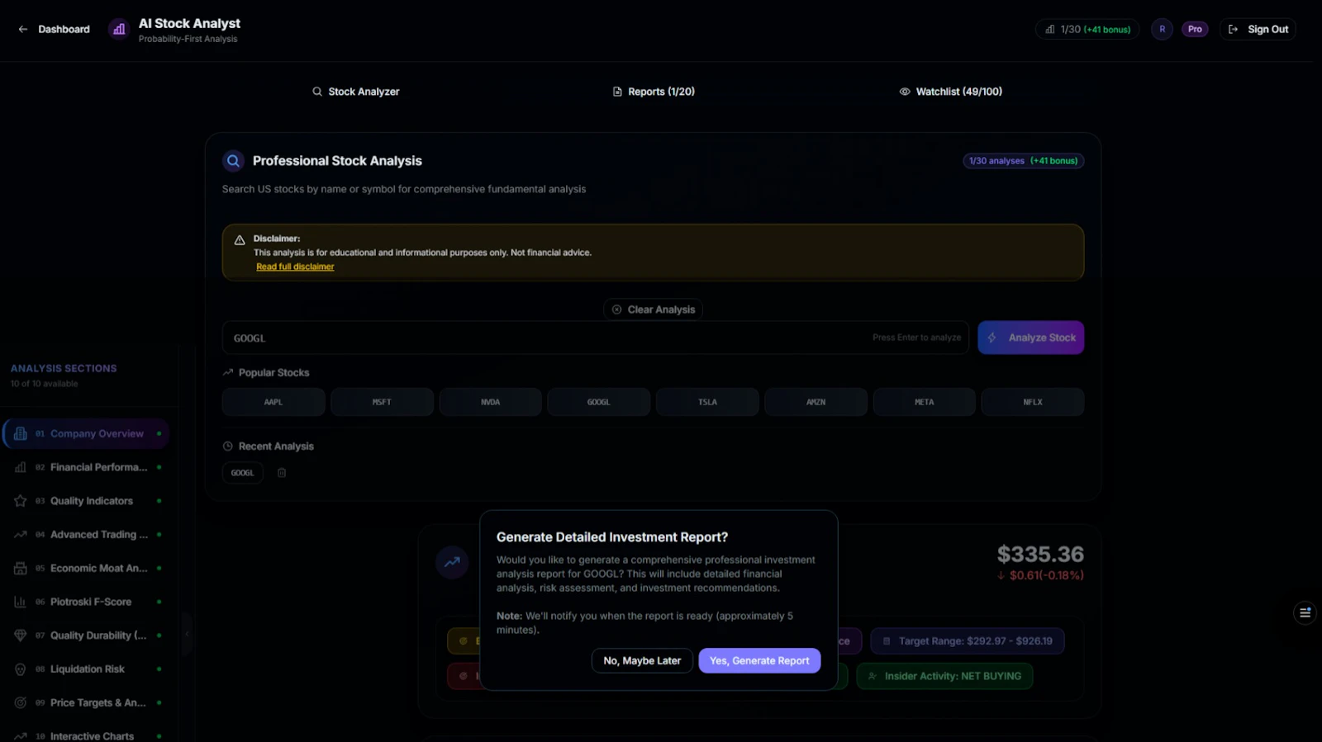Open the recent GOOGL analysis chip
This screenshot has width=1322, height=742.
pos(243,473)
